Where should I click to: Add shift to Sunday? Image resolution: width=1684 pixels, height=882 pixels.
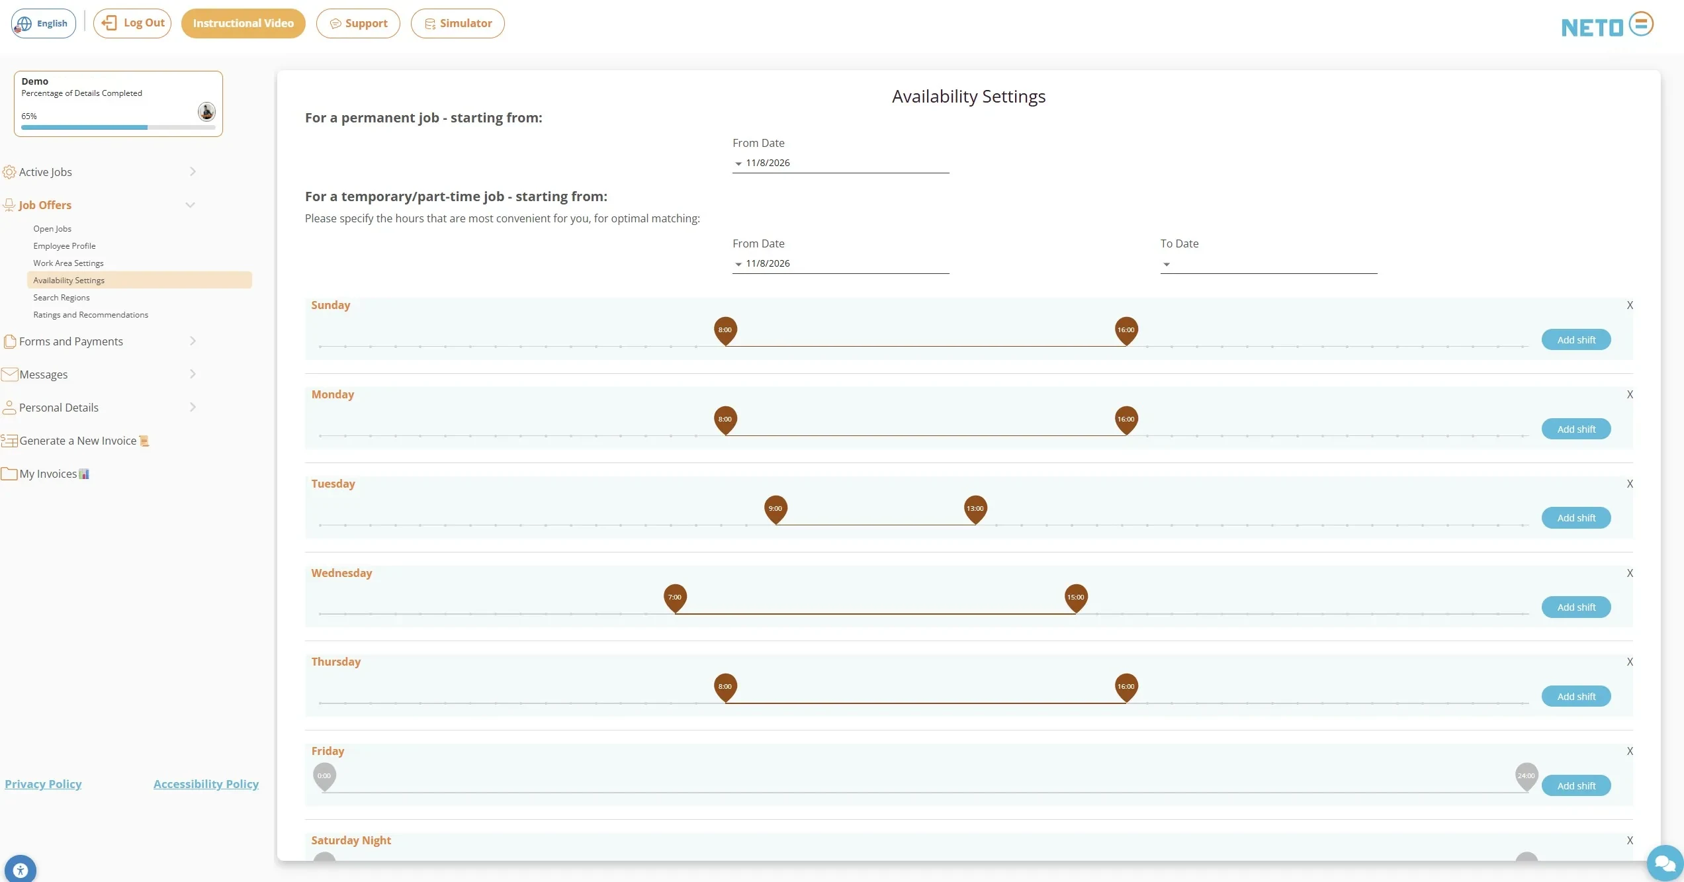1576,339
